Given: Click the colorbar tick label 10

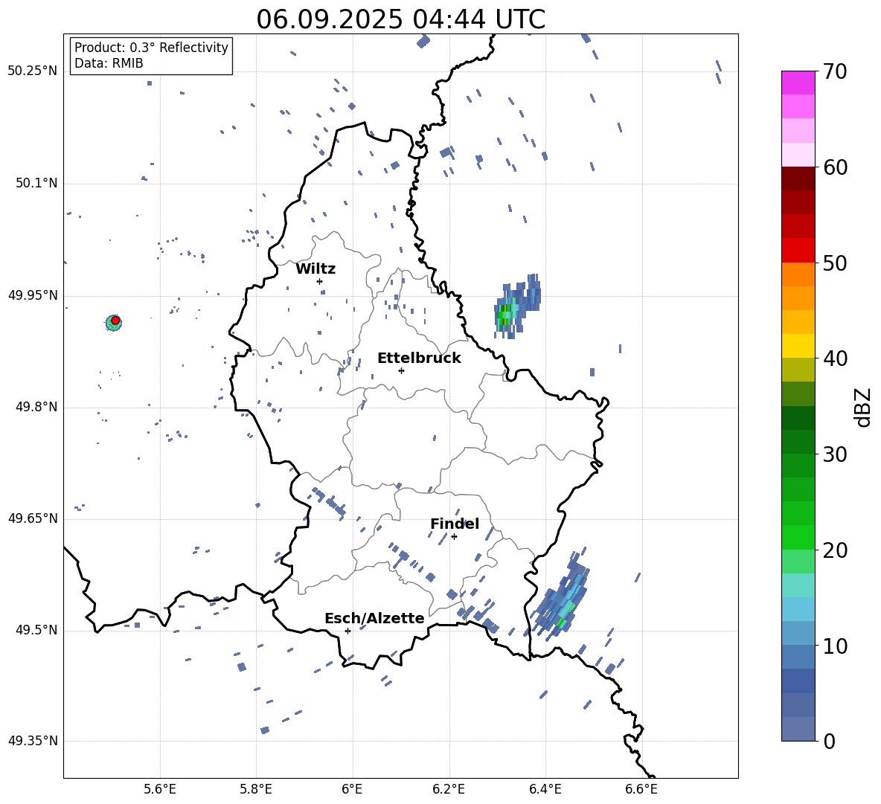Looking at the screenshot, I should tap(835, 646).
